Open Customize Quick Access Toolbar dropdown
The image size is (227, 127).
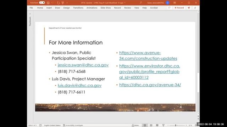(67, 3)
